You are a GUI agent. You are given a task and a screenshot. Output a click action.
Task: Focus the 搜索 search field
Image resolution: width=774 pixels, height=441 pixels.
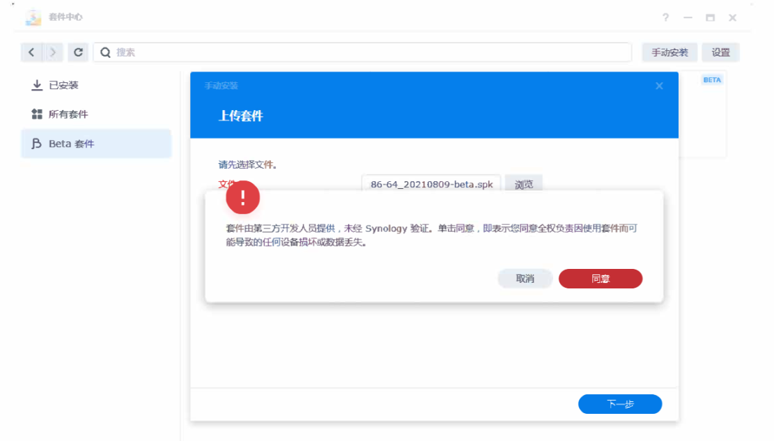pos(362,52)
